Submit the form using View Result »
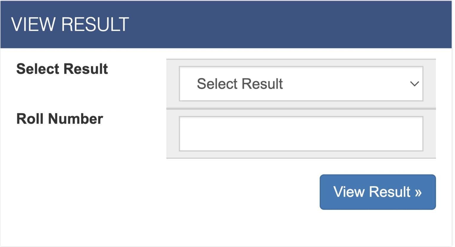Viewport: 455px width, 247px height. (377, 192)
